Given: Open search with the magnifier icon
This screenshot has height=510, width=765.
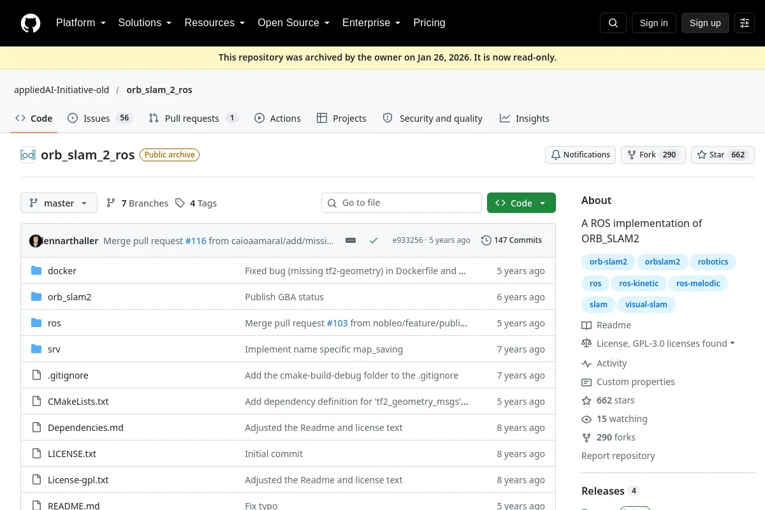Looking at the screenshot, I should click(x=613, y=23).
